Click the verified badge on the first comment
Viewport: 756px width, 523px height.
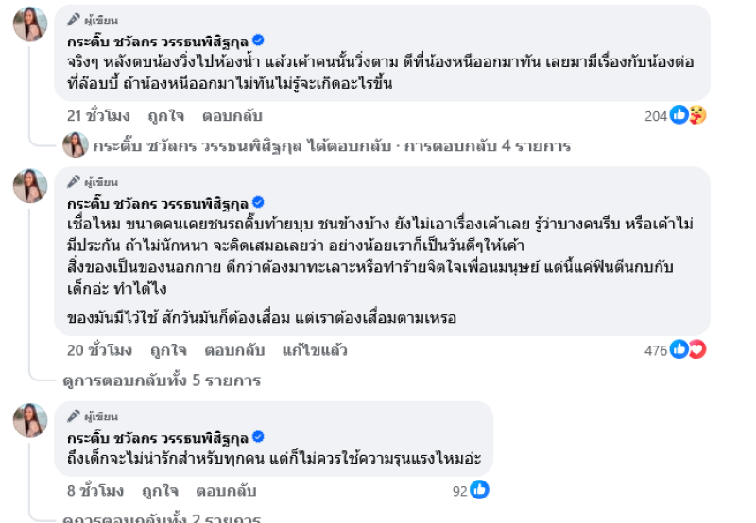click(258, 40)
